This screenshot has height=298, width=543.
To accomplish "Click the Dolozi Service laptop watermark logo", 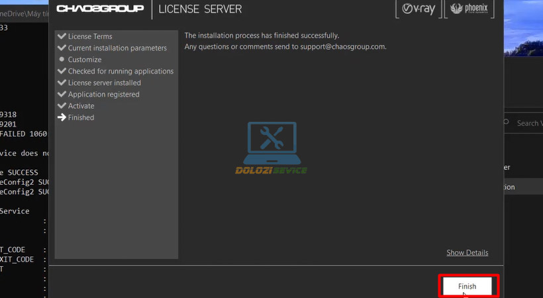I will tap(271, 147).
